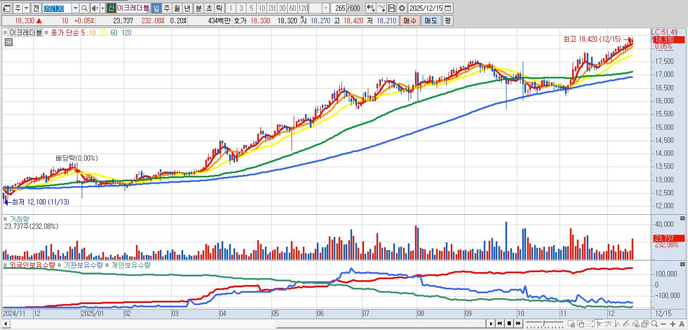Click the stop button in the bottom bar
The height and width of the screenshot is (330, 688).
pos(509,324)
